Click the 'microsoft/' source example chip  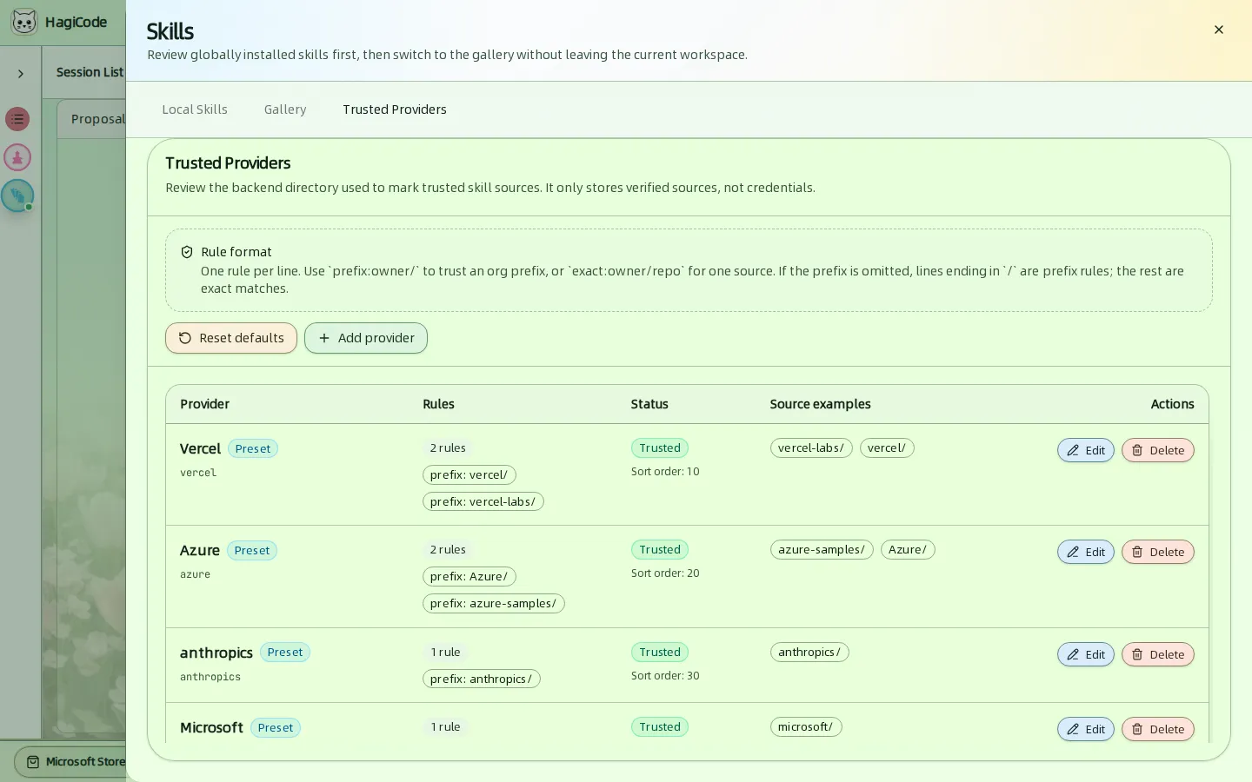806,727
